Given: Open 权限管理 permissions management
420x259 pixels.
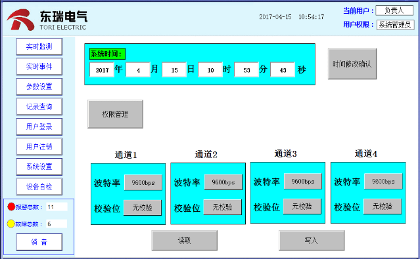Looking at the screenshot, I should 115,114.
